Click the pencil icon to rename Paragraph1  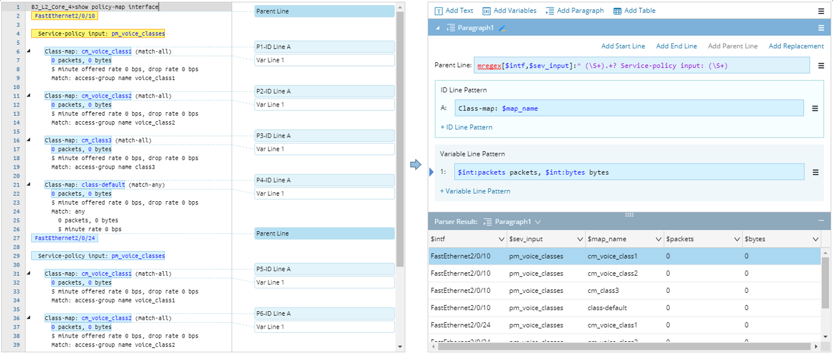[x=503, y=28]
